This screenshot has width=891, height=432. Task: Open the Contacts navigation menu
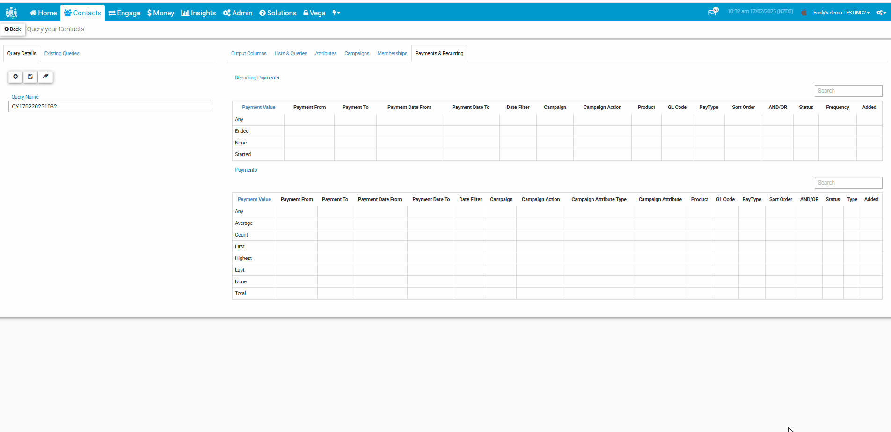(x=83, y=13)
